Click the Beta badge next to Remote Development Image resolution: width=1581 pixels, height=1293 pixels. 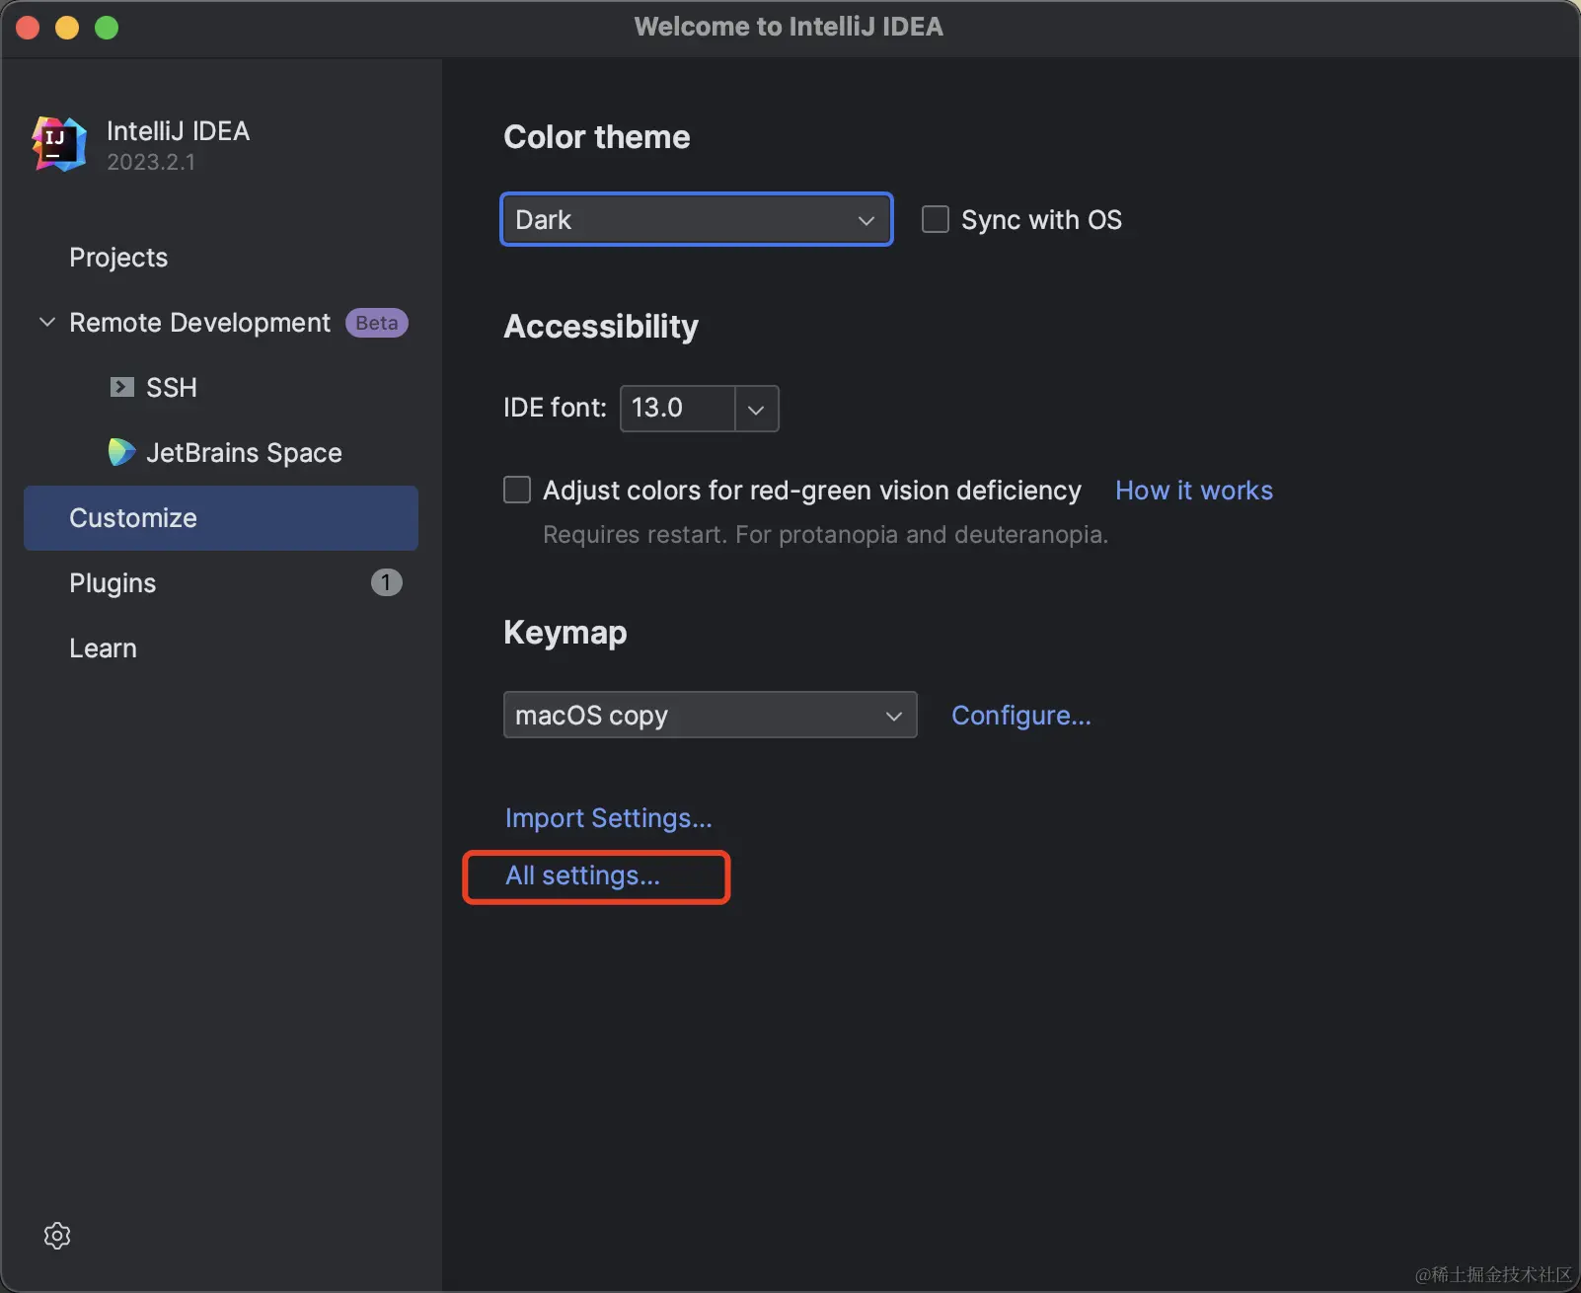tap(376, 323)
